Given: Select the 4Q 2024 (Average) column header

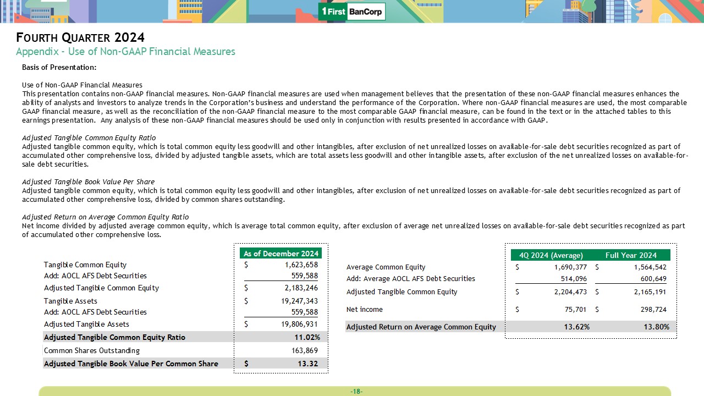Looking at the screenshot, I should 551,255.
